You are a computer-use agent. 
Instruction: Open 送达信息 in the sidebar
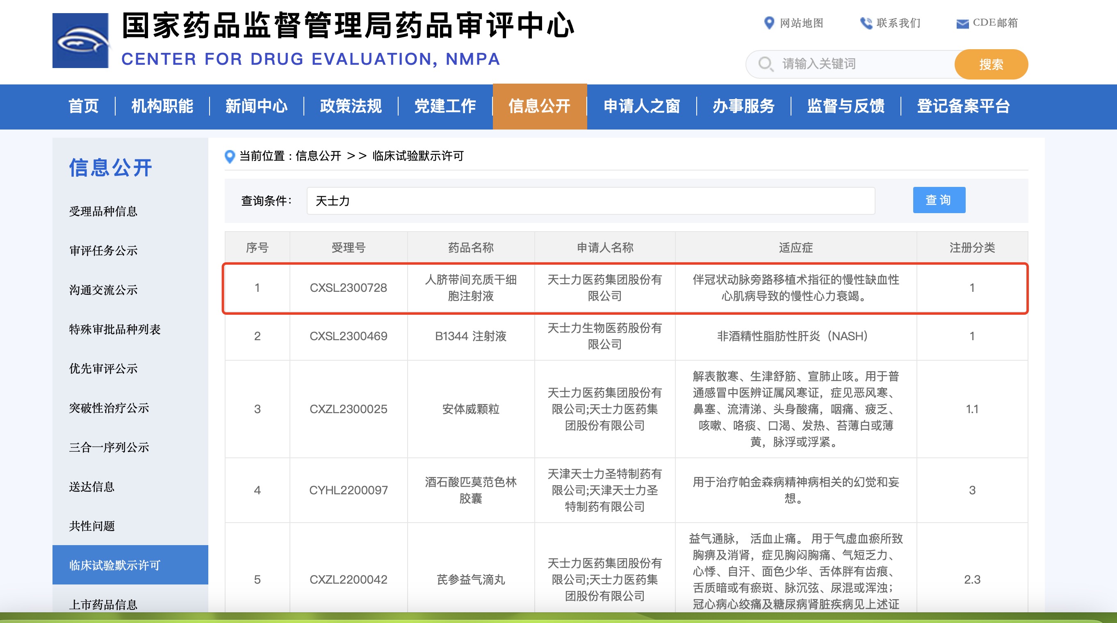(91, 487)
